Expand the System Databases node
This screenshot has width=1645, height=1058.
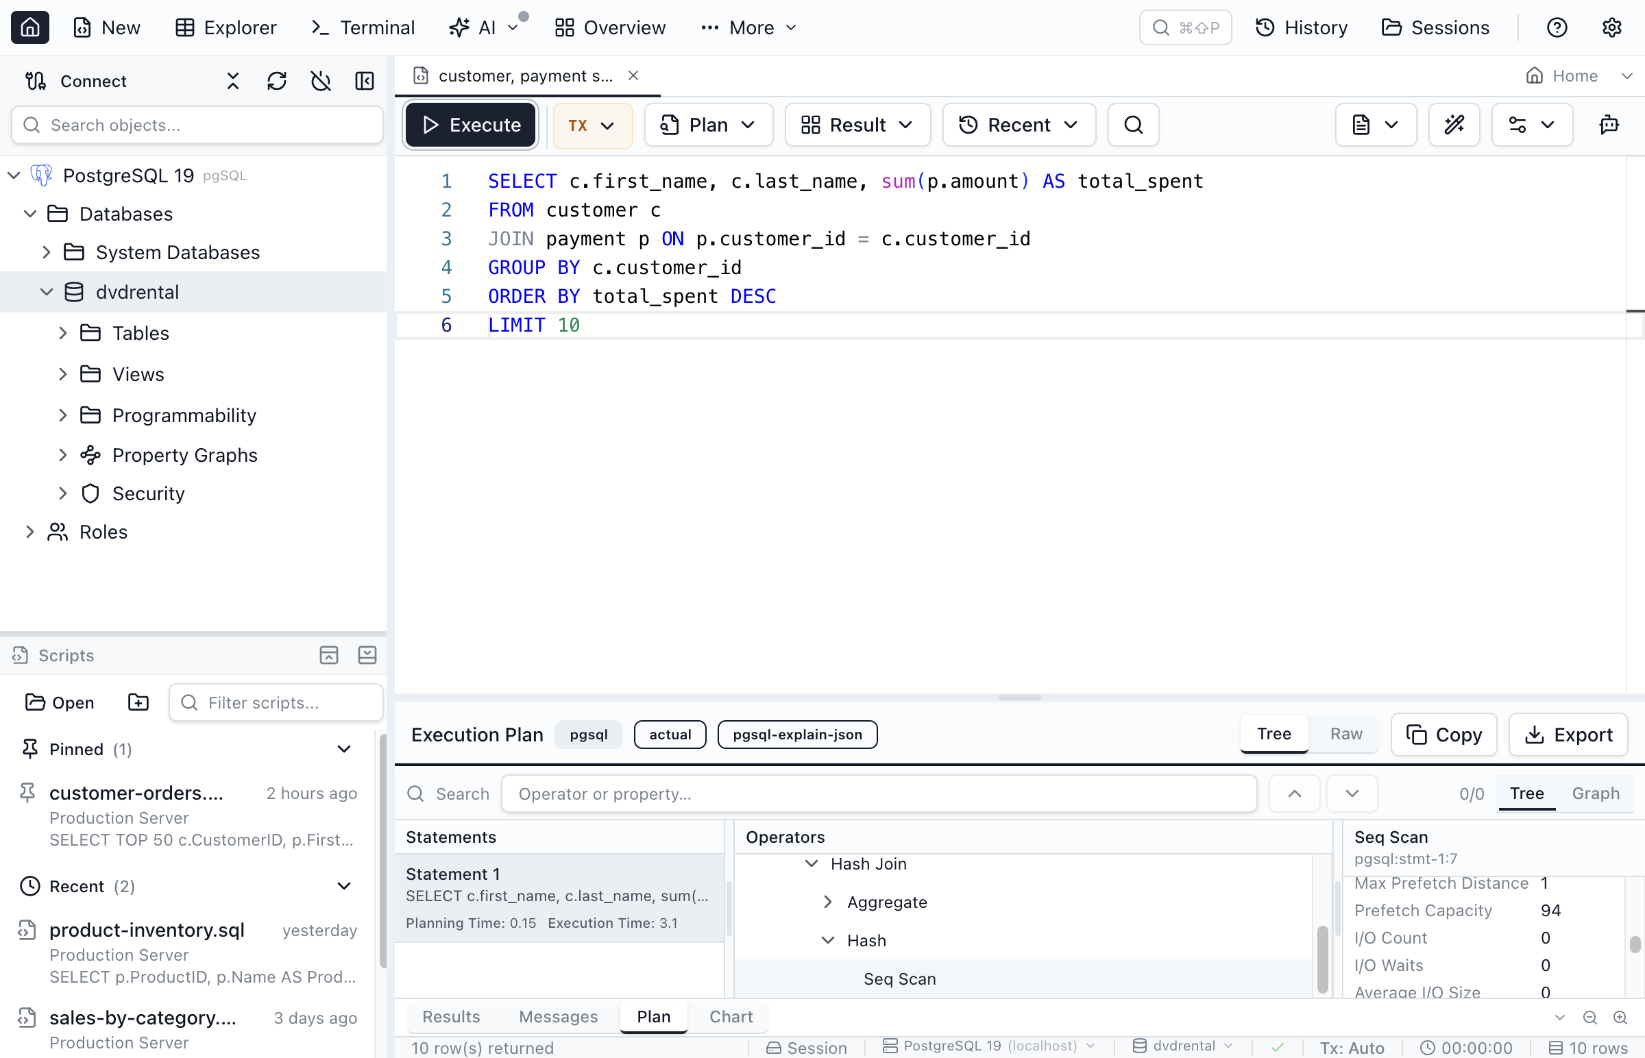pos(46,252)
